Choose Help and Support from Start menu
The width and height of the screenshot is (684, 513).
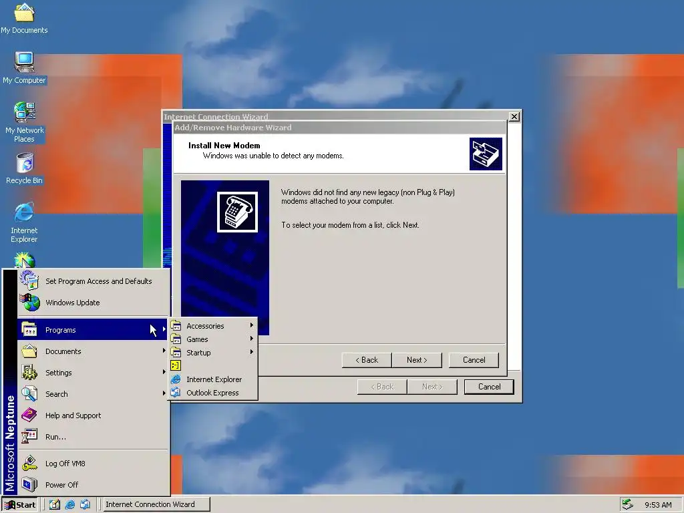[94, 415]
